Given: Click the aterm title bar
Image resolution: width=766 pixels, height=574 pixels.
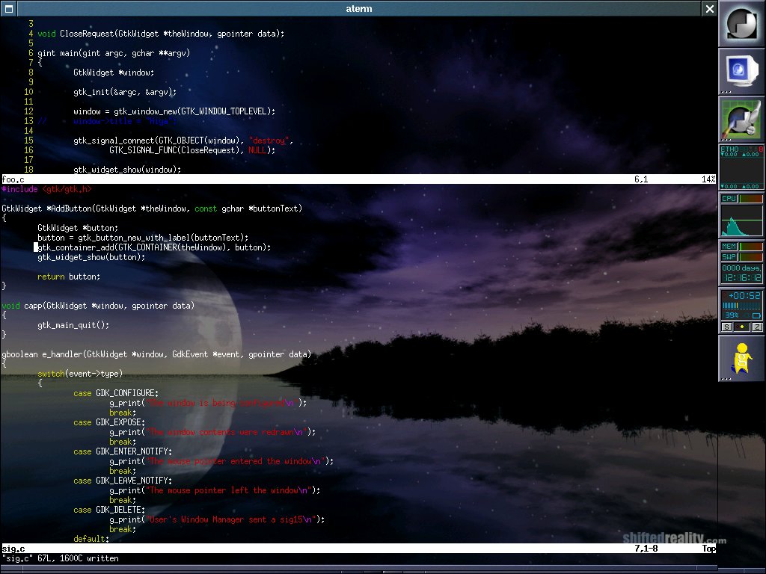Looking at the screenshot, I should pyautogui.click(x=359, y=8).
